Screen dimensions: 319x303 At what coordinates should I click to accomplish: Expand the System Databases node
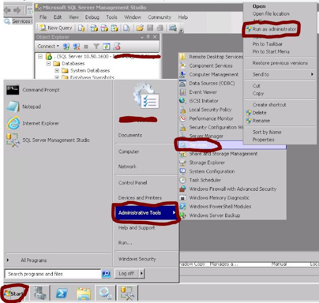click(57, 71)
